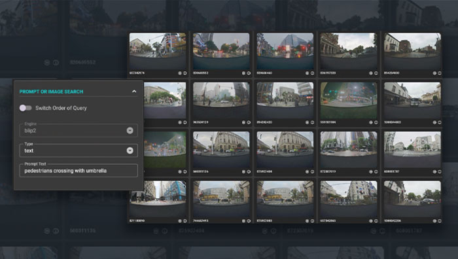
Task: Open the Type dropdown set to text
Action: (x=79, y=150)
